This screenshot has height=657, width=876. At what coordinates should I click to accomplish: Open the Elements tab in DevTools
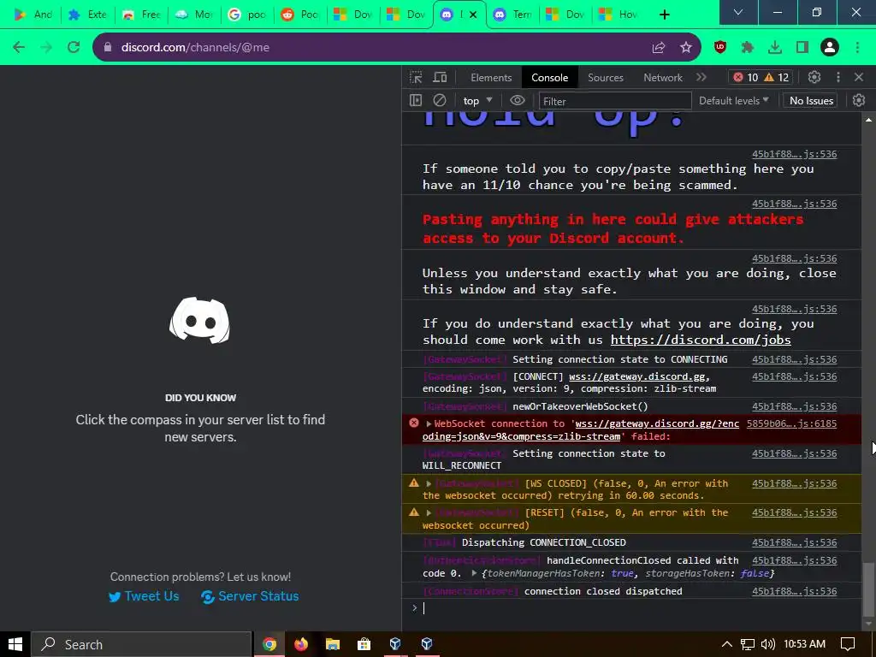[491, 78]
